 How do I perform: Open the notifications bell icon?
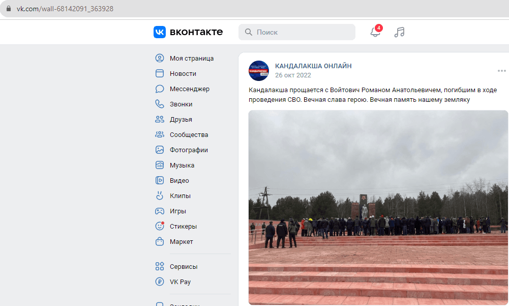point(375,32)
